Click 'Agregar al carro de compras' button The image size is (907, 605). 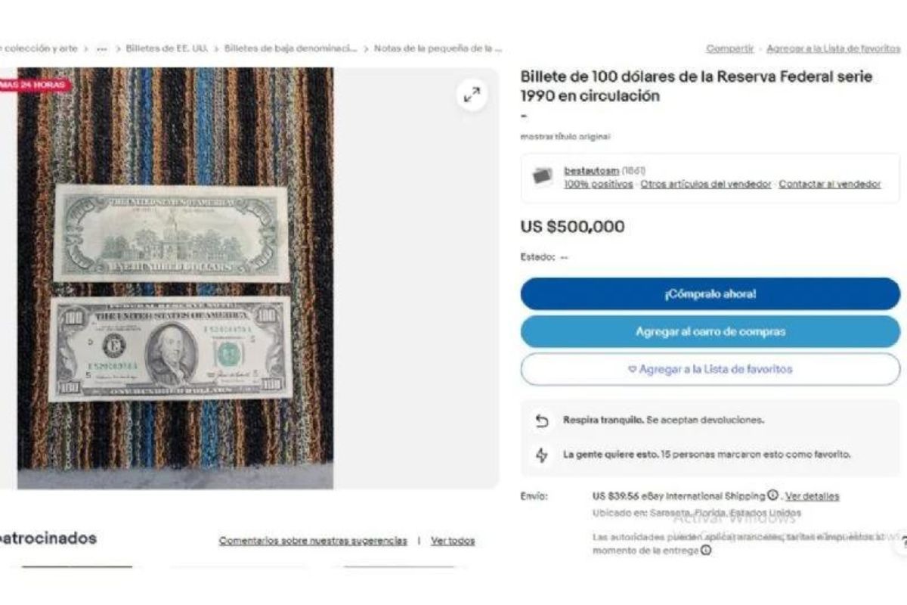click(710, 332)
